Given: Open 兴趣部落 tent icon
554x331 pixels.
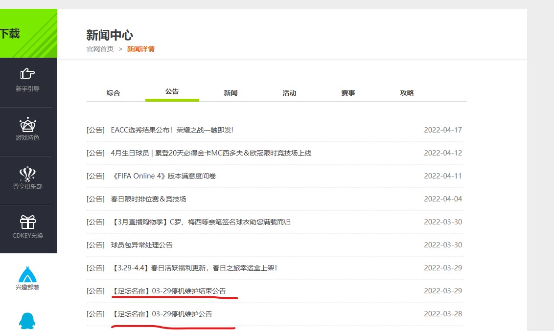Looking at the screenshot, I should pos(27,275).
